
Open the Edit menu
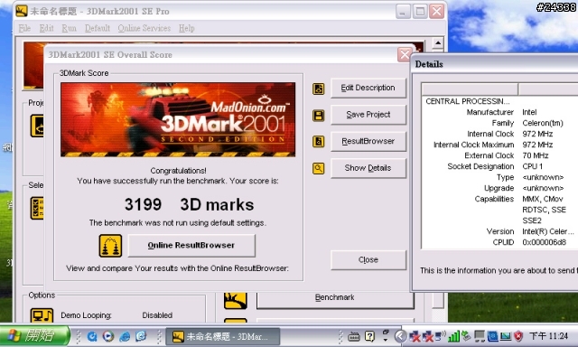46,28
